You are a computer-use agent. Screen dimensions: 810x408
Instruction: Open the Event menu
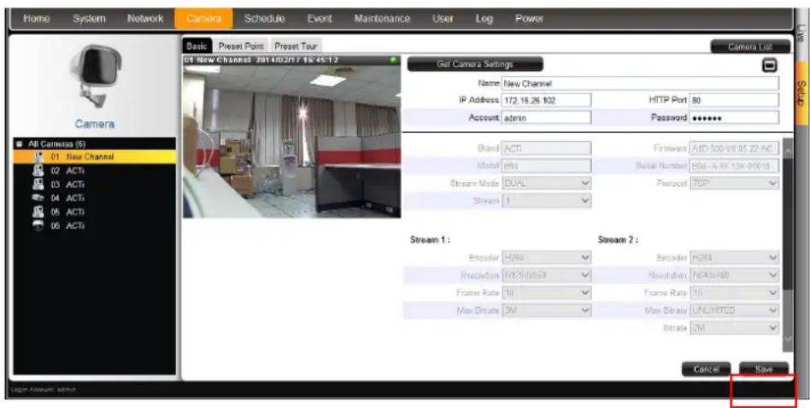pos(320,19)
